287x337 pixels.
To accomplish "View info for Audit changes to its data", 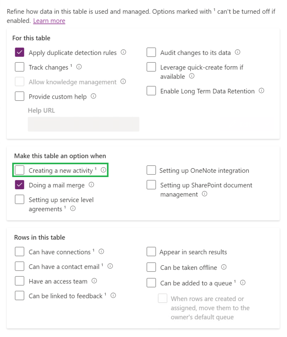I will (x=238, y=52).
